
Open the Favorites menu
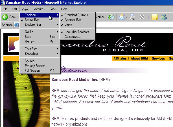(38, 9)
